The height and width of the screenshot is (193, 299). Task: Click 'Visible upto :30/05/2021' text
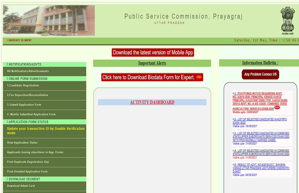245,112
